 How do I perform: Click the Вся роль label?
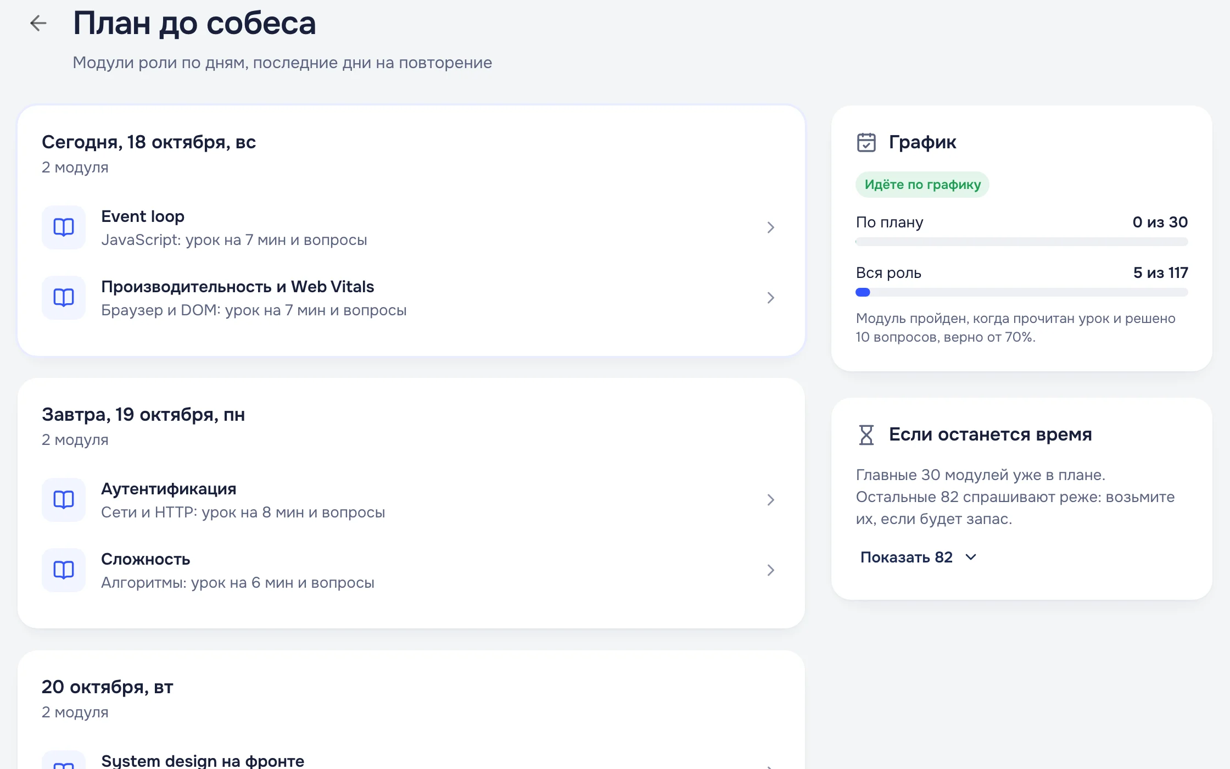click(888, 272)
